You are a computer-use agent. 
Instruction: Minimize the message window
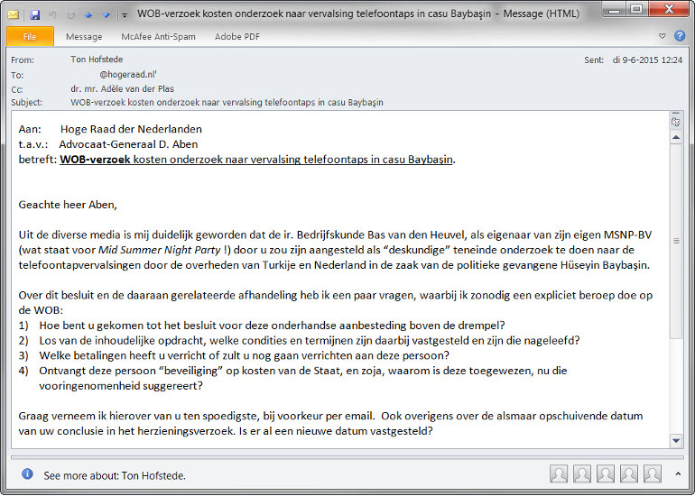(x=615, y=9)
